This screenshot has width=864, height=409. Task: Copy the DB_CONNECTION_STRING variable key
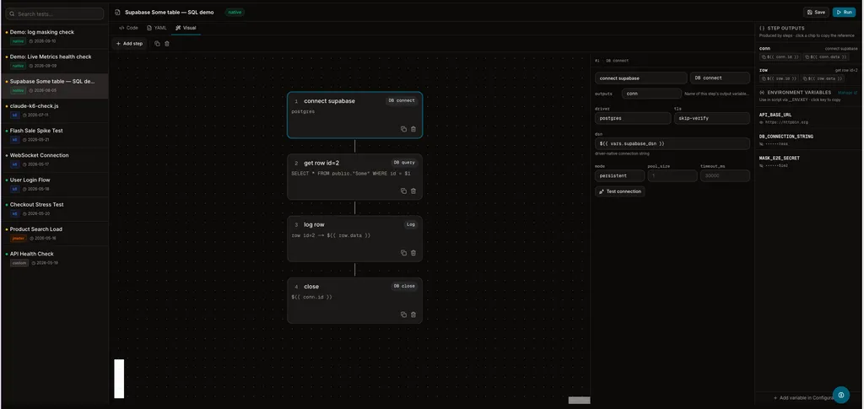[x=786, y=137]
